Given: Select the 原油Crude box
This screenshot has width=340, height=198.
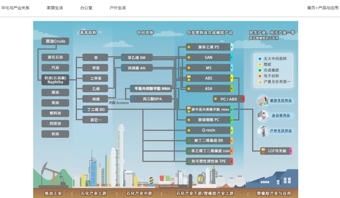Looking at the screenshot, I should [x=55, y=41].
